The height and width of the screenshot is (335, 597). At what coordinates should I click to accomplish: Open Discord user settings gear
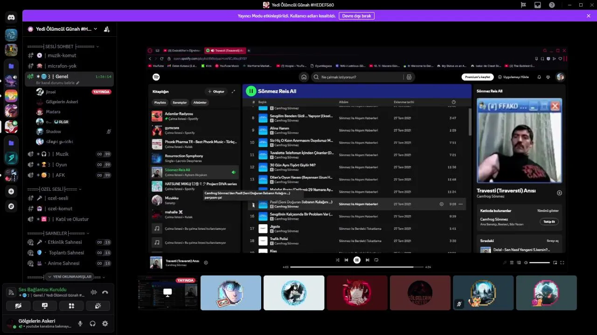pyautogui.click(x=105, y=323)
